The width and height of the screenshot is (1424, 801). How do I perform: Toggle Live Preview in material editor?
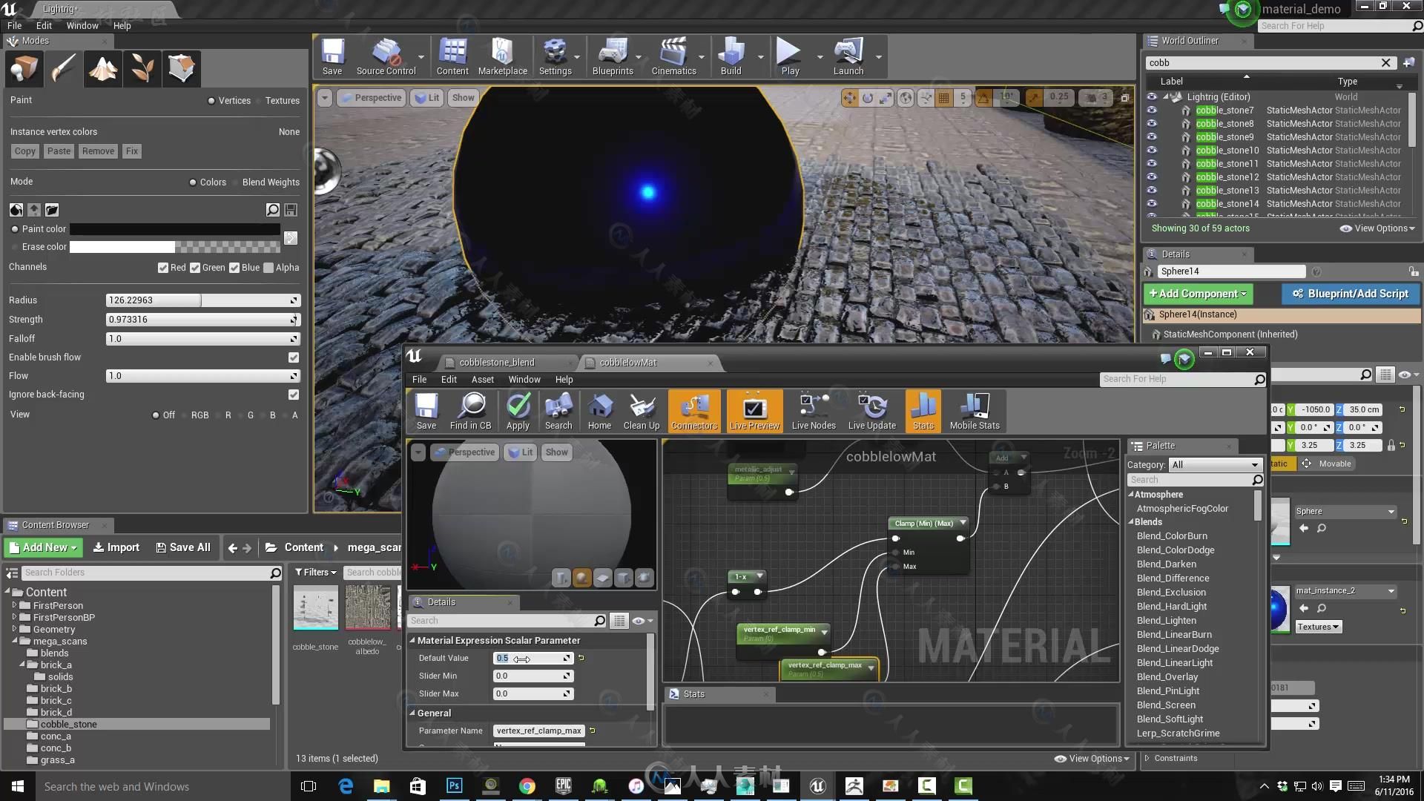coord(754,411)
